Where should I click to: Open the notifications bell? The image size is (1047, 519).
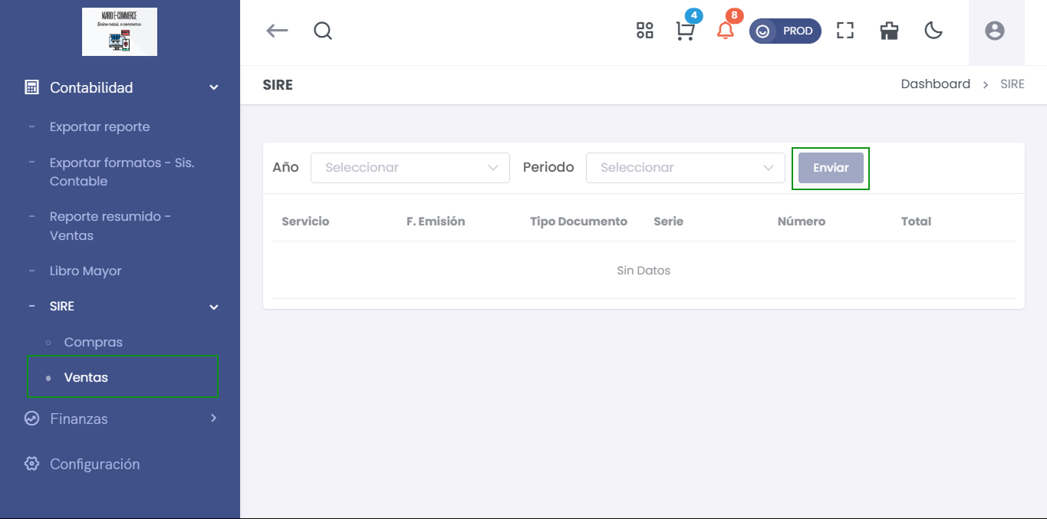tap(725, 31)
